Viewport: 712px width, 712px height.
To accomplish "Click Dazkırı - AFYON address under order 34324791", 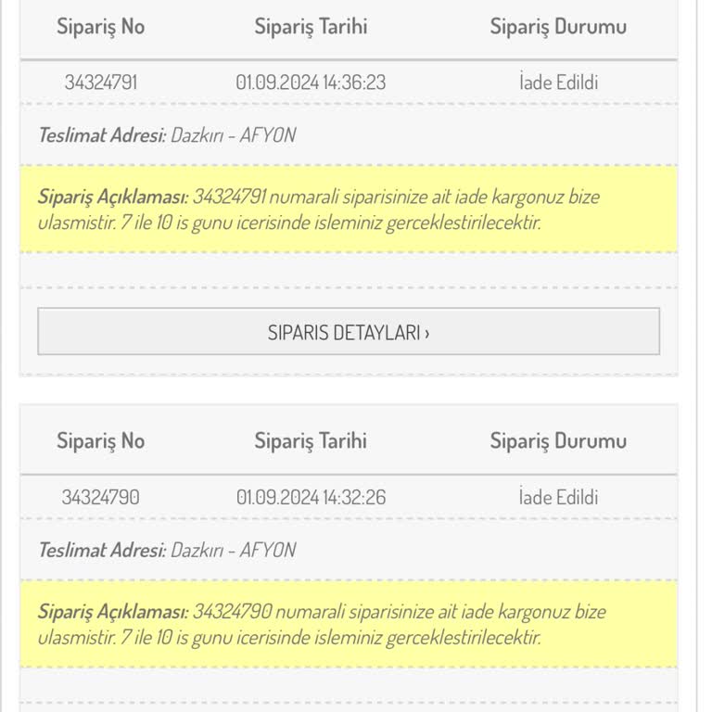I will (234, 135).
